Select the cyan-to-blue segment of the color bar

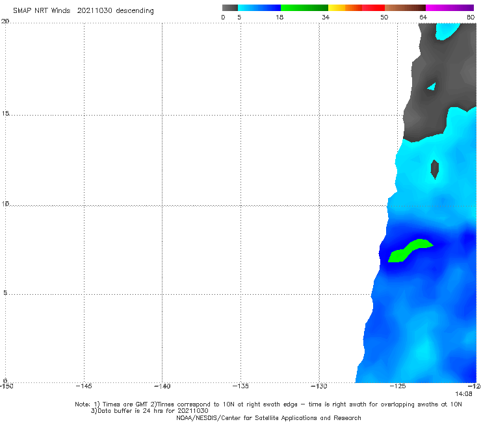coord(259,8)
